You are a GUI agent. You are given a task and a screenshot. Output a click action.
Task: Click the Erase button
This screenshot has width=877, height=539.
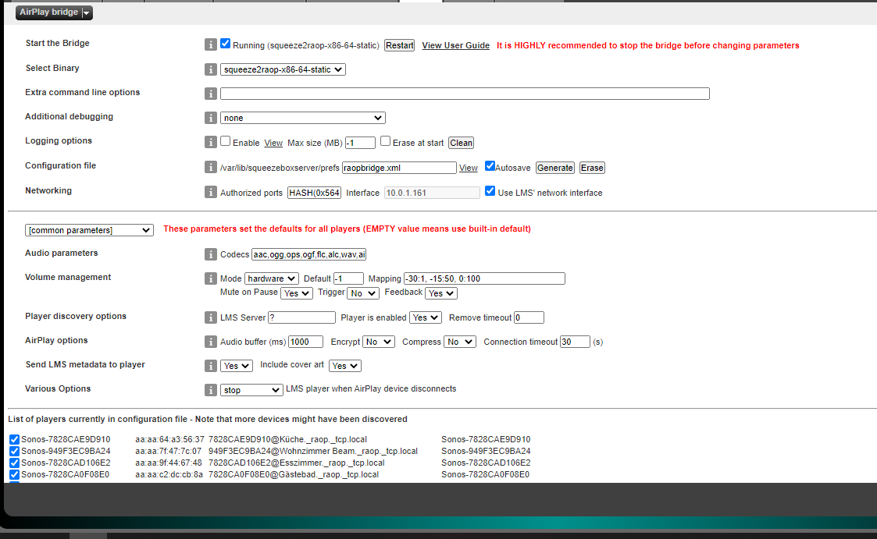[592, 168]
